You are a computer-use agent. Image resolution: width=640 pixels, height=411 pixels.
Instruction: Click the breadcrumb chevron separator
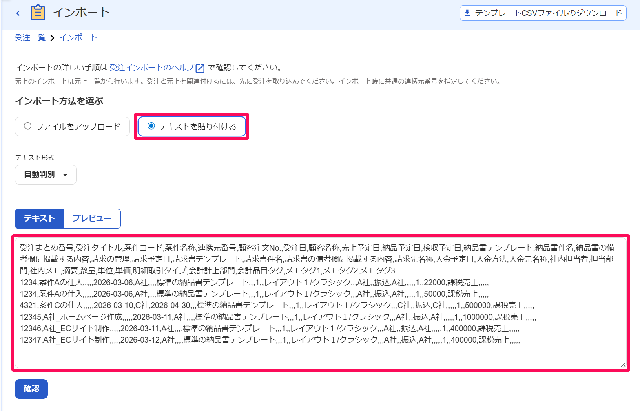(x=52, y=38)
